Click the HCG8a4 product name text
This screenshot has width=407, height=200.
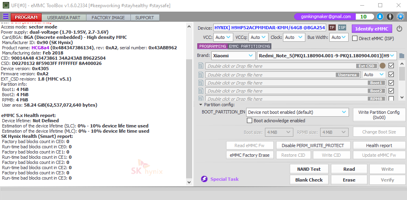(x=40, y=48)
